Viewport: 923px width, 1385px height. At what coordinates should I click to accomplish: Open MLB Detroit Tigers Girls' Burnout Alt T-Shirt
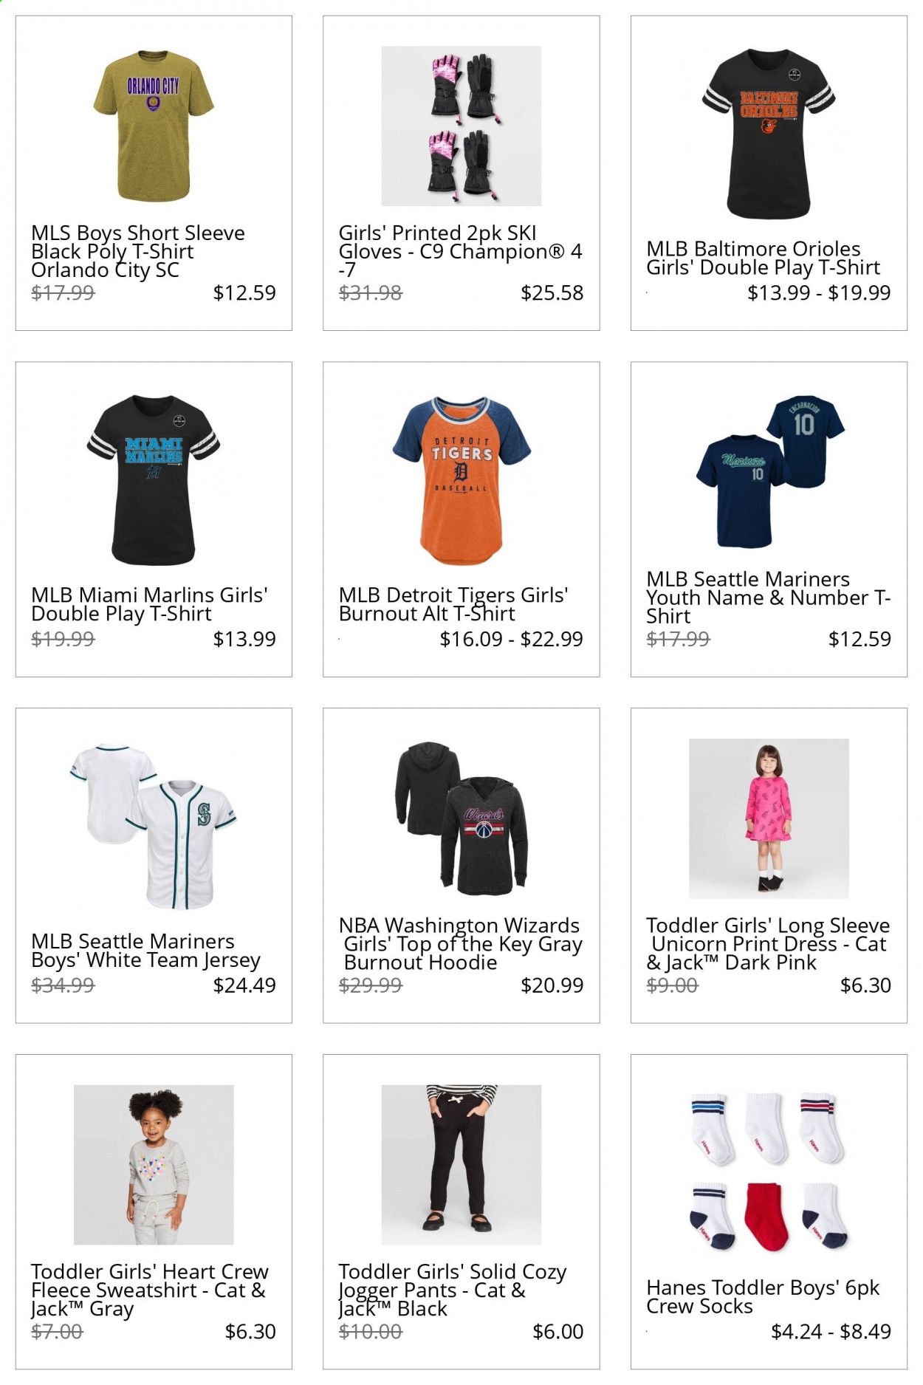453,604
